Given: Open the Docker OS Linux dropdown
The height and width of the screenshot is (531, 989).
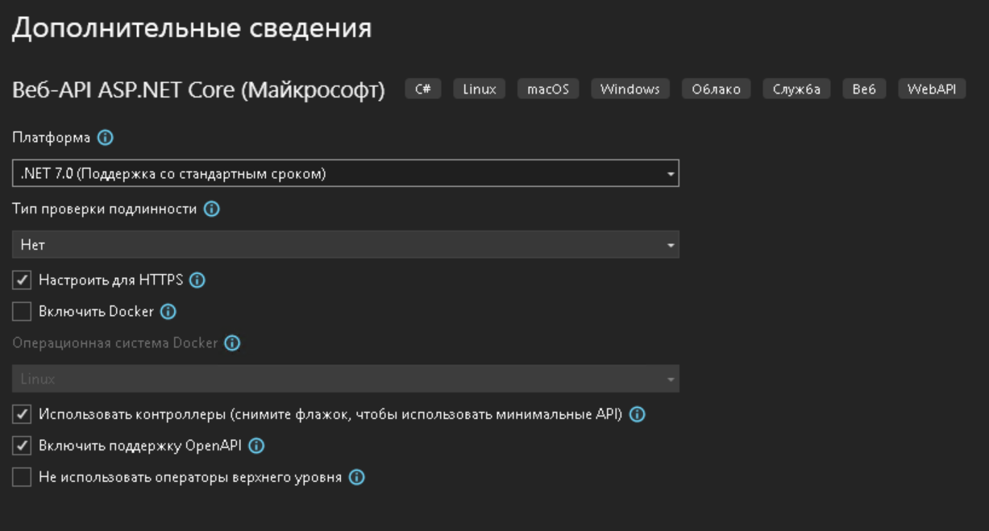Looking at the screenshot, I should pos(345,379).
